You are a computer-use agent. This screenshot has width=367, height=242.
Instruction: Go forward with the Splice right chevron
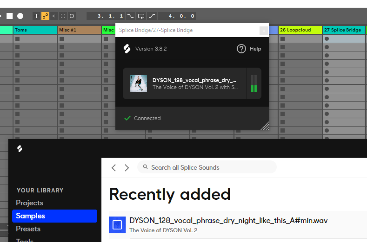click(127, 168)
